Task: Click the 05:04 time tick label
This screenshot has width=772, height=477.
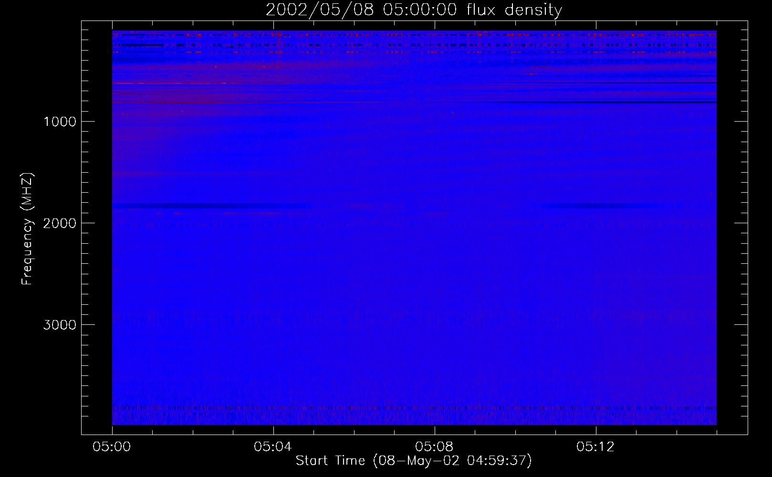Action: coord(273,447)
